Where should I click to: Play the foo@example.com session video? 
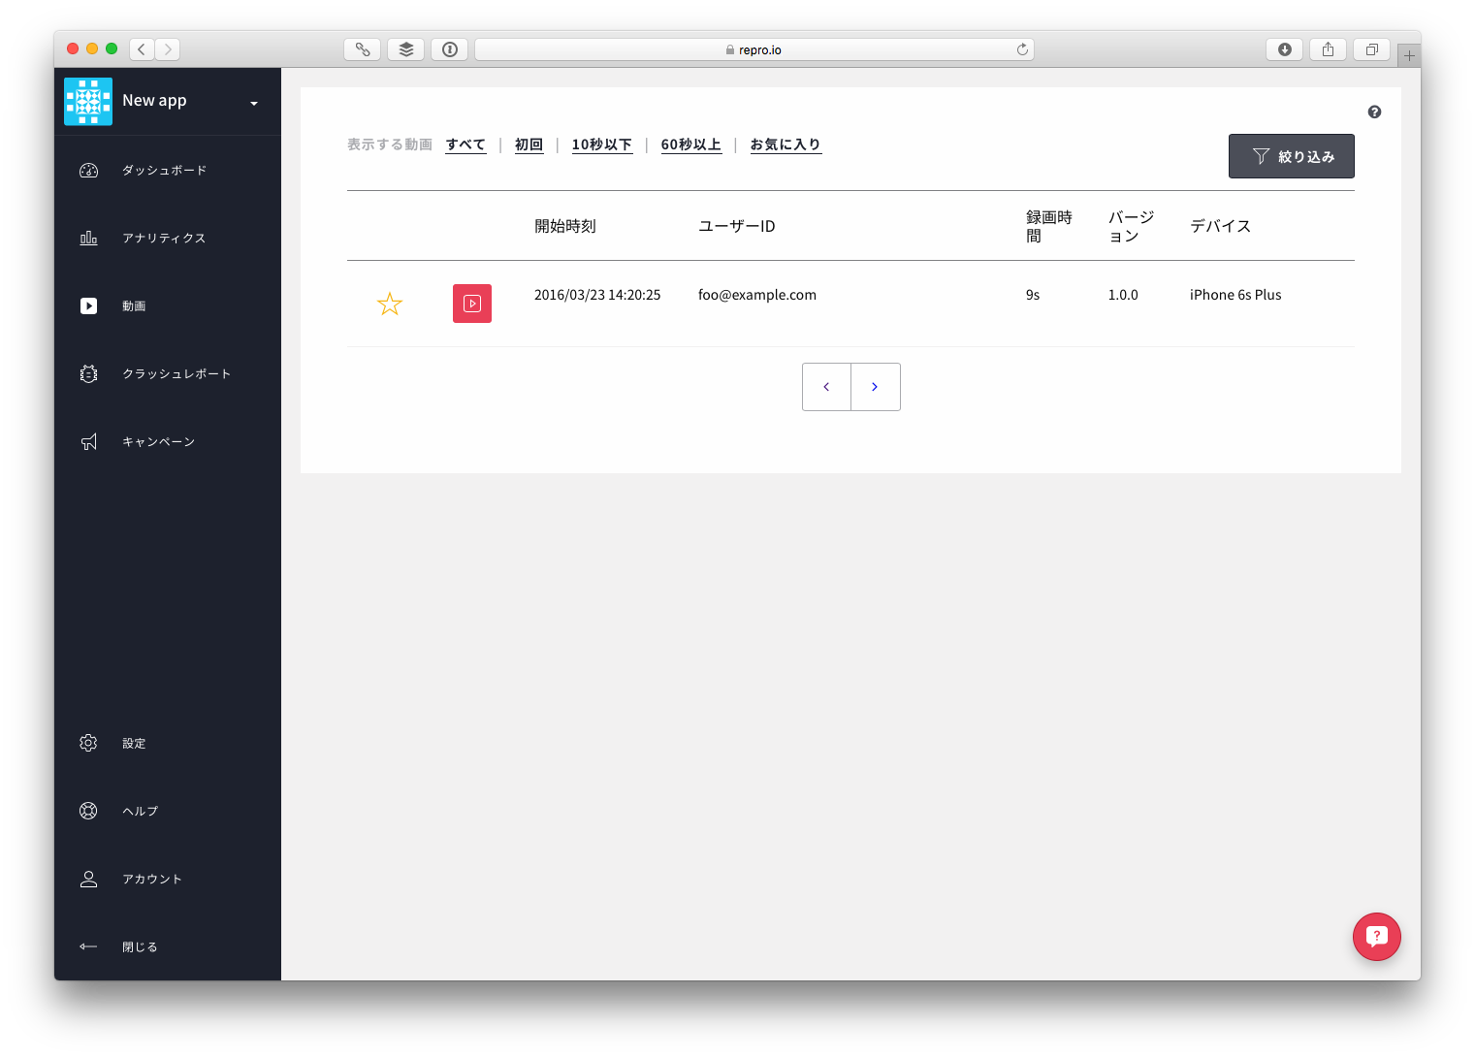click(x=472, y=304)
